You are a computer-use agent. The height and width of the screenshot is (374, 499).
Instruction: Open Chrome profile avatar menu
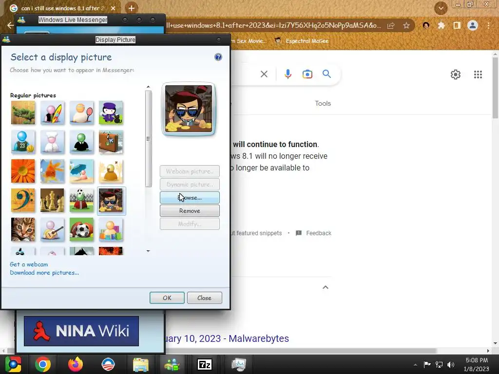pos(473,25)
